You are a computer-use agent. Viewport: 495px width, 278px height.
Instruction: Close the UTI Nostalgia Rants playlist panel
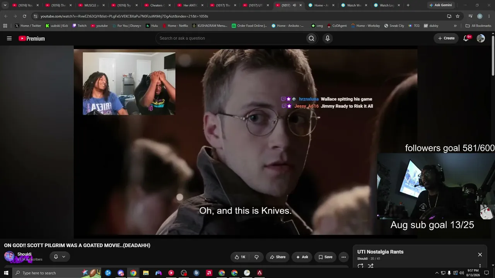480,254
